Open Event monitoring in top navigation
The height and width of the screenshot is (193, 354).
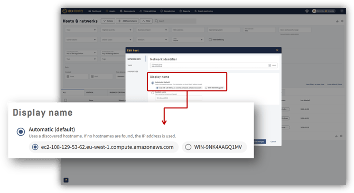pyautogui.click(x=203, y=11)
